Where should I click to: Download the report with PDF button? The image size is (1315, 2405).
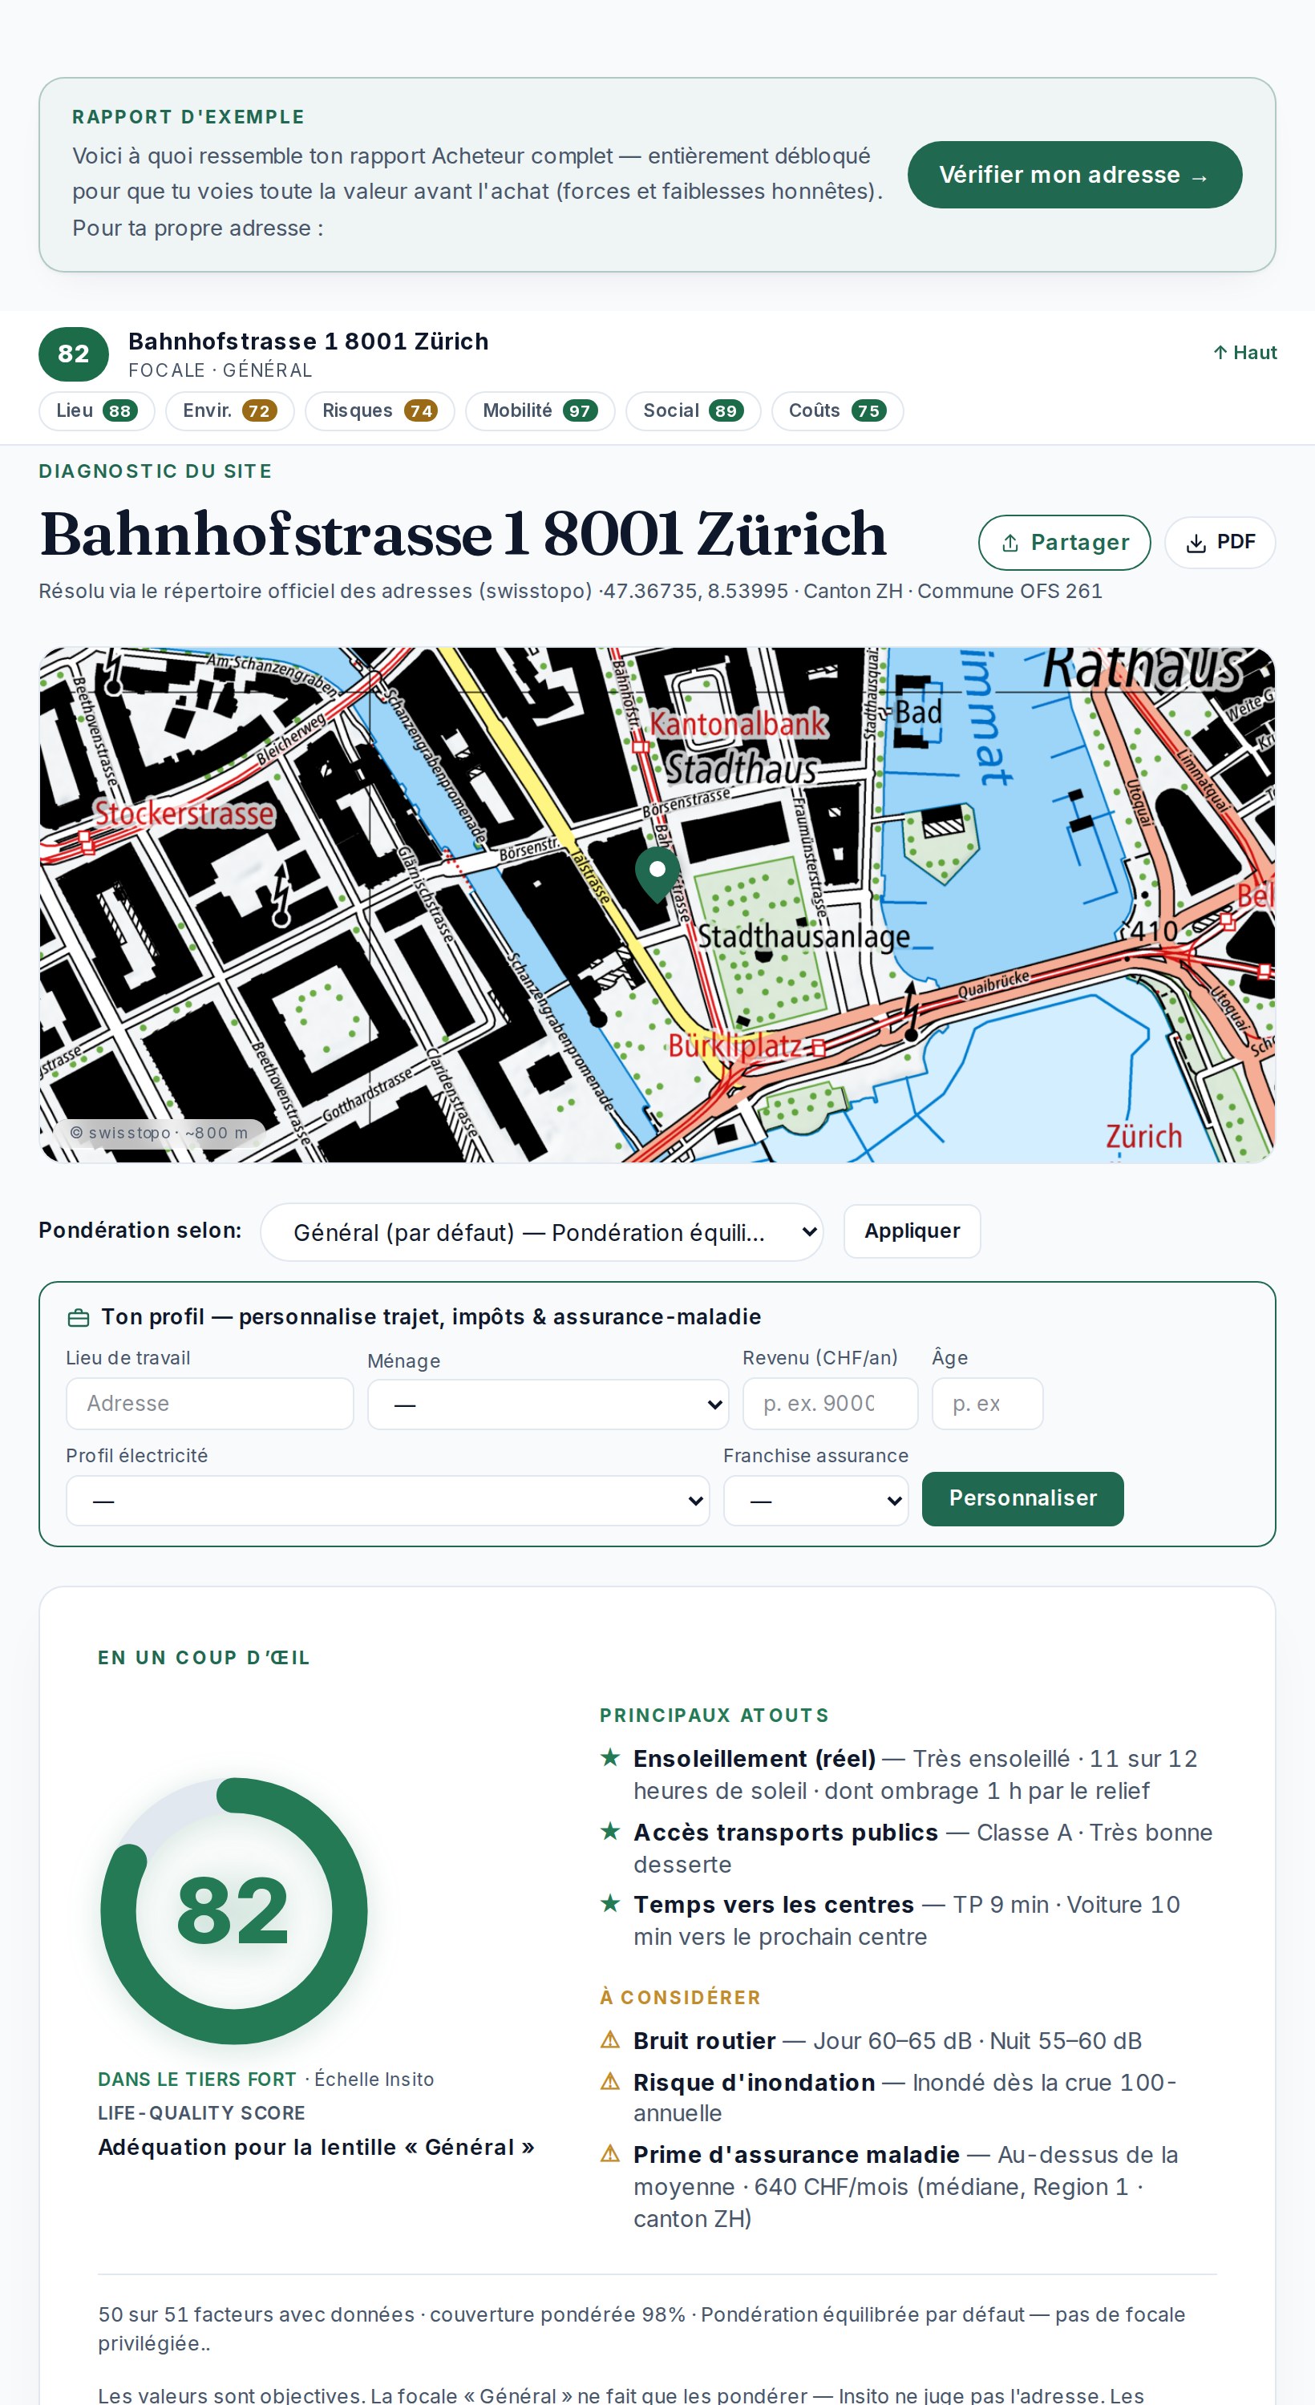pyautogui.click(x=1220, y=543)
